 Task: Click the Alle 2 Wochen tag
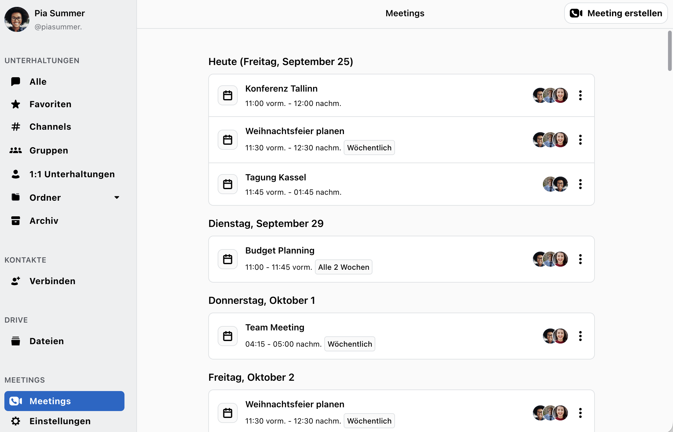344,267
